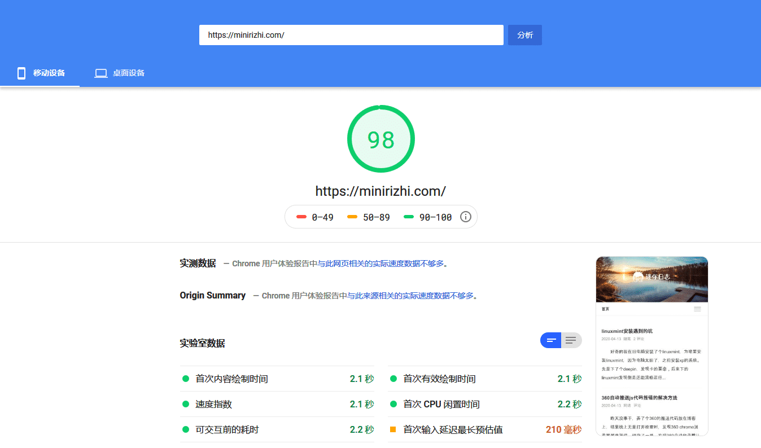Screen dimensions: 761x448
Task: Click the laptop desktop device icon
Action: (101, 73)
